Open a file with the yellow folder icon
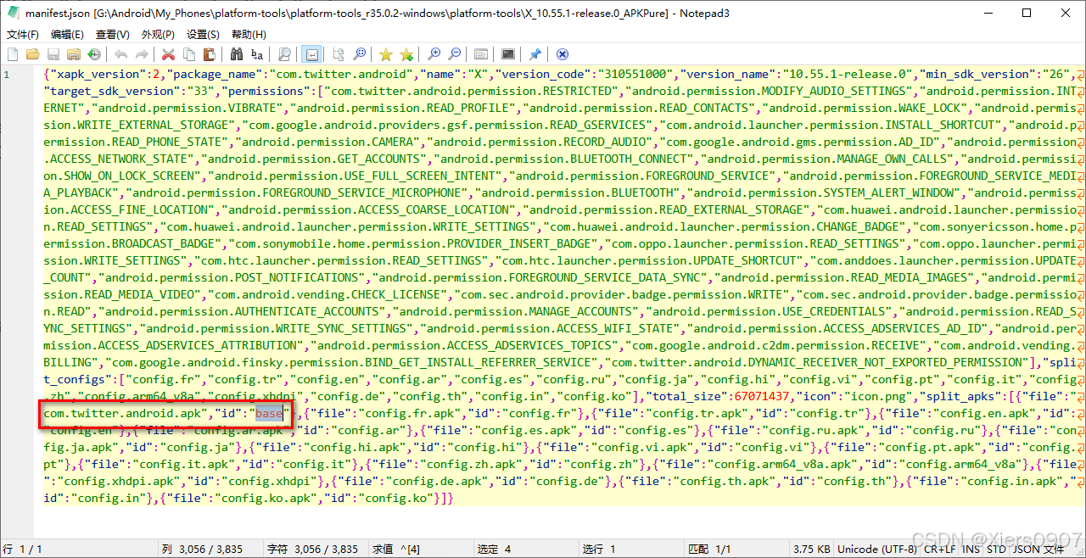1086x558 pixels. (x=33, y=54)
